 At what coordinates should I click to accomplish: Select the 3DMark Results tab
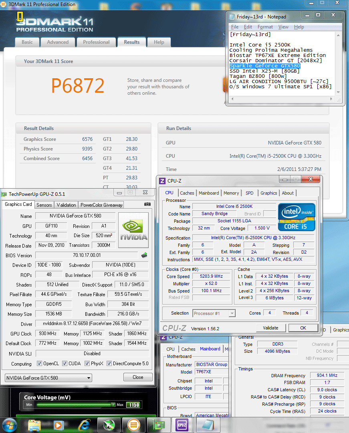(131, 42)
